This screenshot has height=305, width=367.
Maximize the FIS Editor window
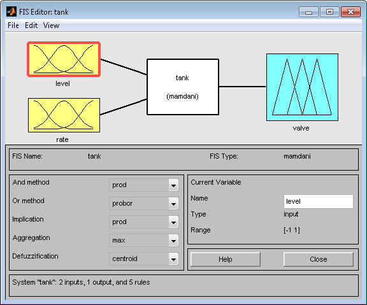329,11
